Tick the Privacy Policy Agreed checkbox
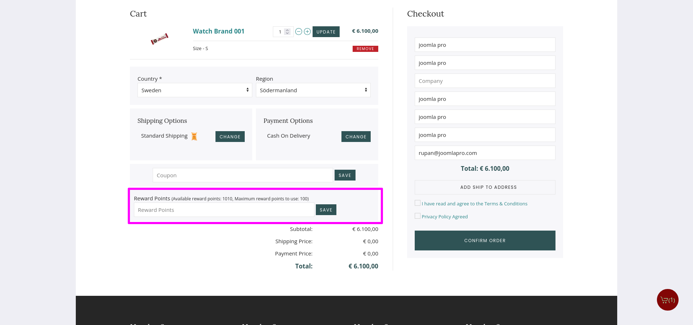 tap(418, 216)
